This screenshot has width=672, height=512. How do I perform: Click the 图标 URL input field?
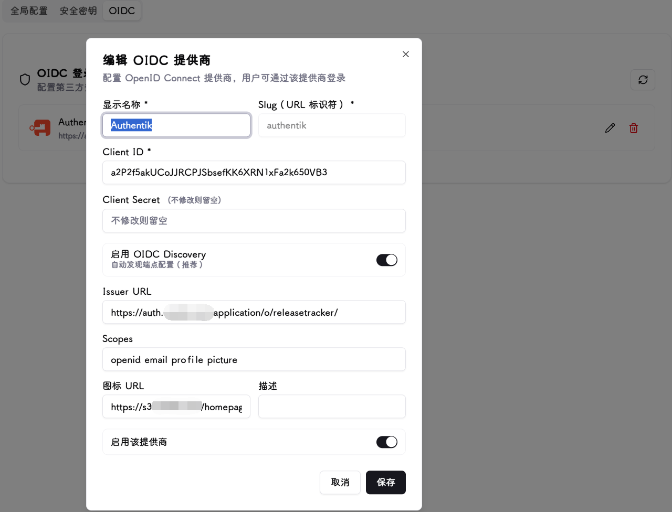(x=176, y=407)
